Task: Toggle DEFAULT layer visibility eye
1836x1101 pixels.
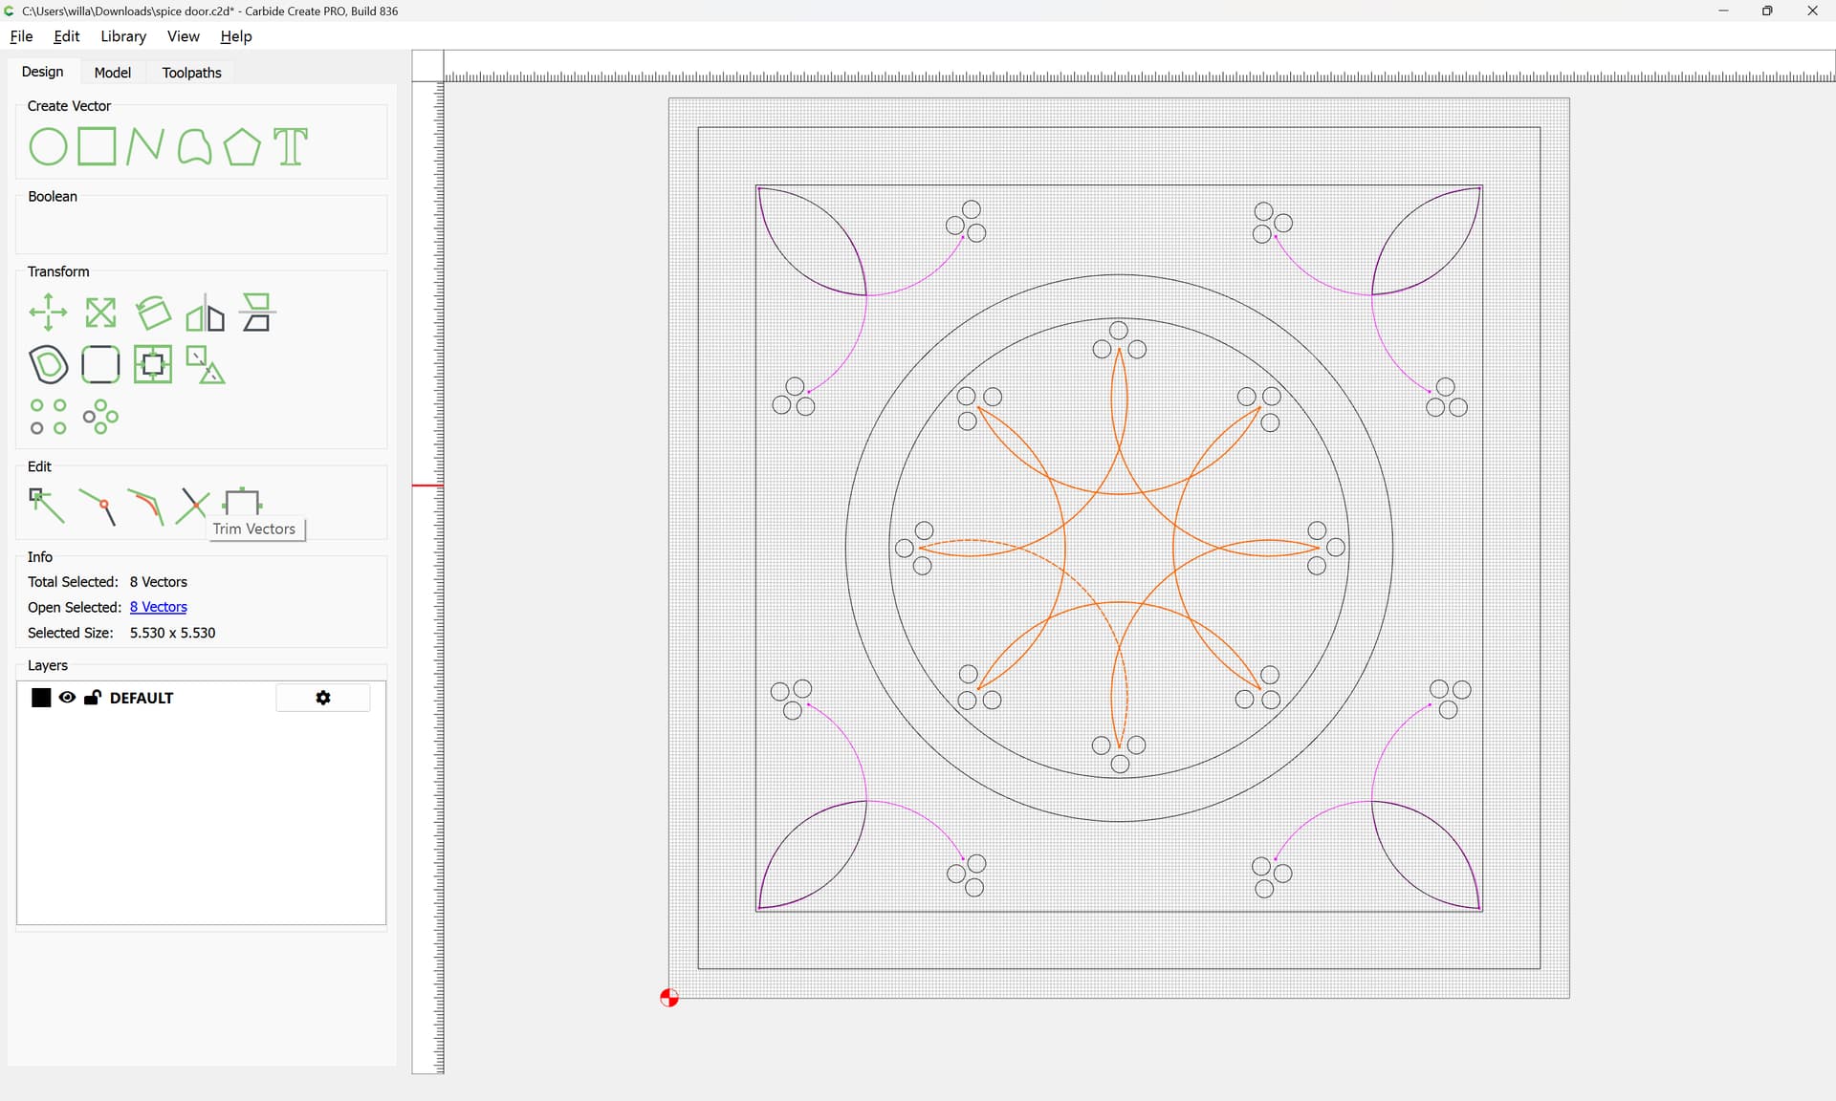Action: (x=67, y=698)
